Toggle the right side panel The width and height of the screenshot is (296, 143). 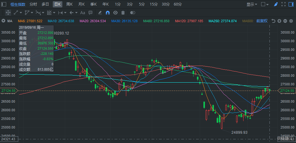[291, 4]
